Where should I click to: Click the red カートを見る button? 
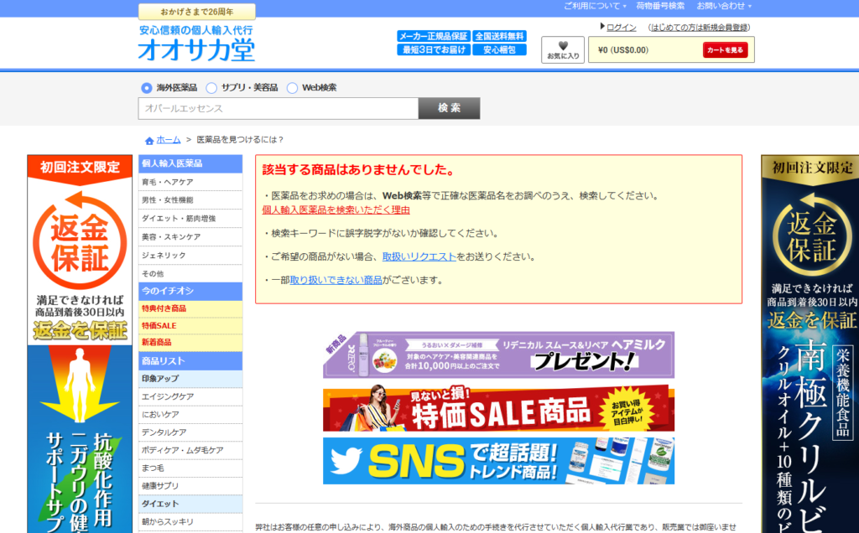pos(725,49)
